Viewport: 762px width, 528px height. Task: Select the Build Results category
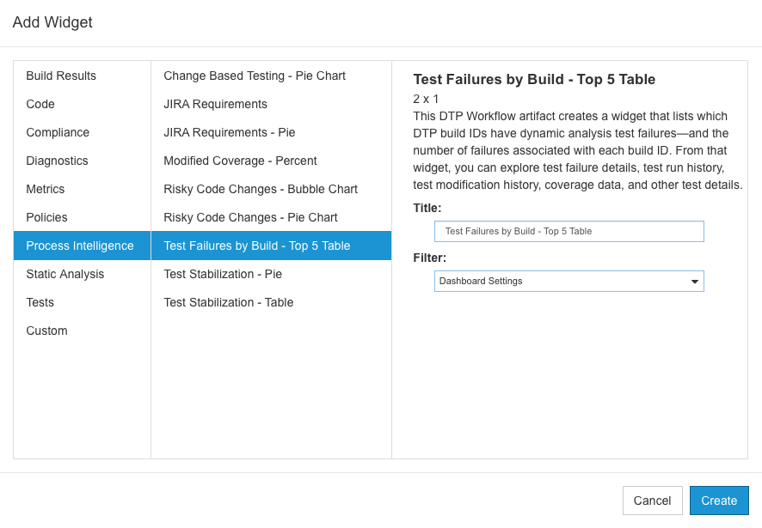click(x=82, y=76)
